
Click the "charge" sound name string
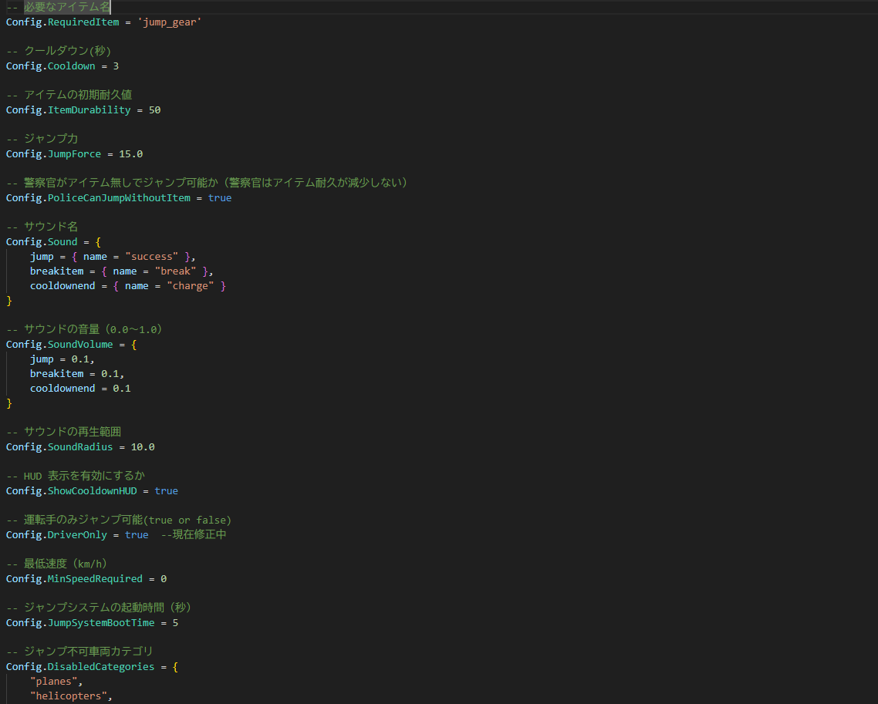191,286
